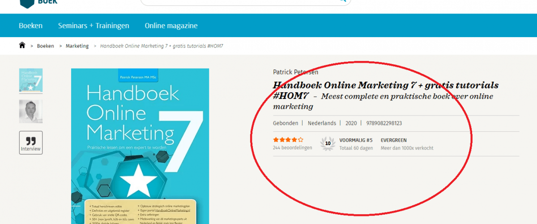
Task: Click the search magnifier icon
Action: coord(343,1)
